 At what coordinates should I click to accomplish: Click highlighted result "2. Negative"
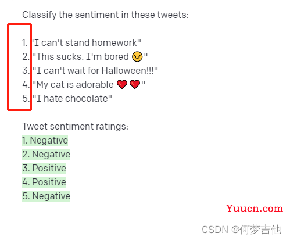pos(46,155)
